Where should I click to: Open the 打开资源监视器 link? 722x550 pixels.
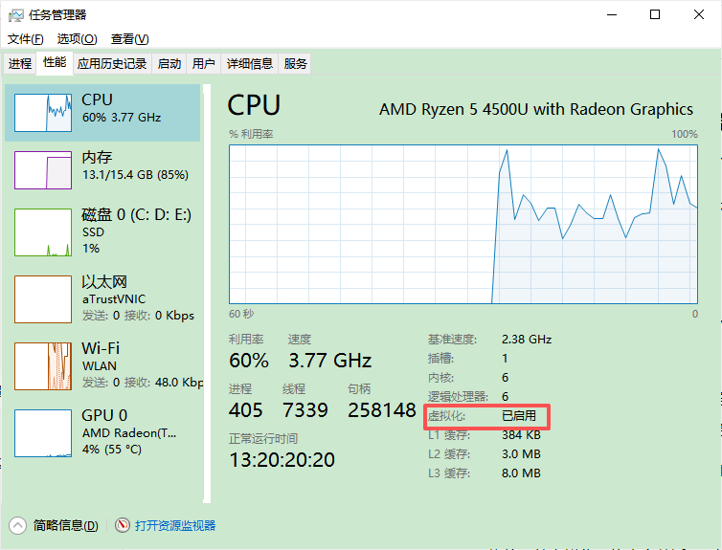tap(175, 526)
